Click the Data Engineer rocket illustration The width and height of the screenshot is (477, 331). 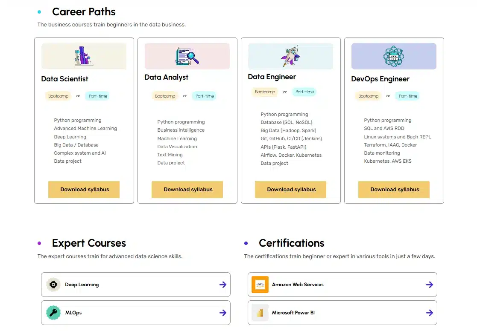tap(290, 56)
